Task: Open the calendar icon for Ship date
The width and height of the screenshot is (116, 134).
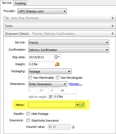Action: click(x=57, y=57)
